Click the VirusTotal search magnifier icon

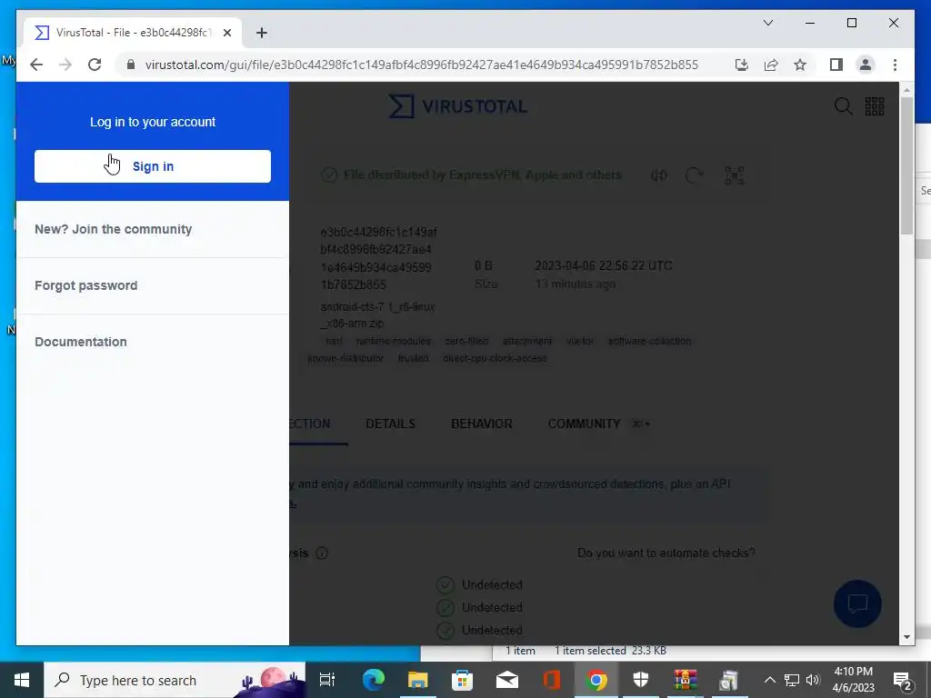click(x=843, y=106)
